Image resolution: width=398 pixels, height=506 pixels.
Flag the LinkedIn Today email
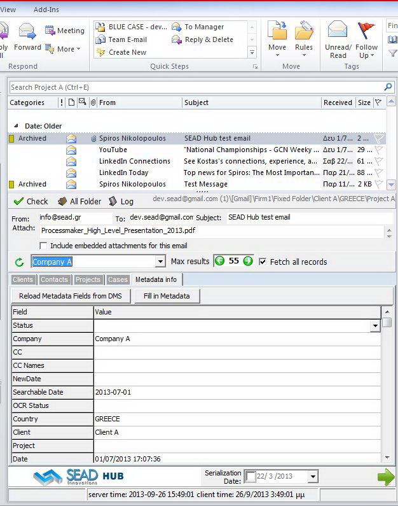click(x=380, y=172)
